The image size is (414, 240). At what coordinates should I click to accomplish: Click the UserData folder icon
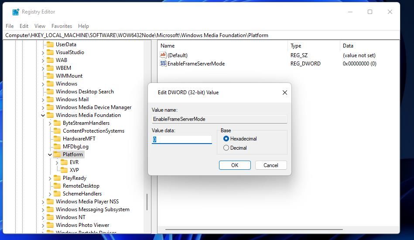click(50, 45)
